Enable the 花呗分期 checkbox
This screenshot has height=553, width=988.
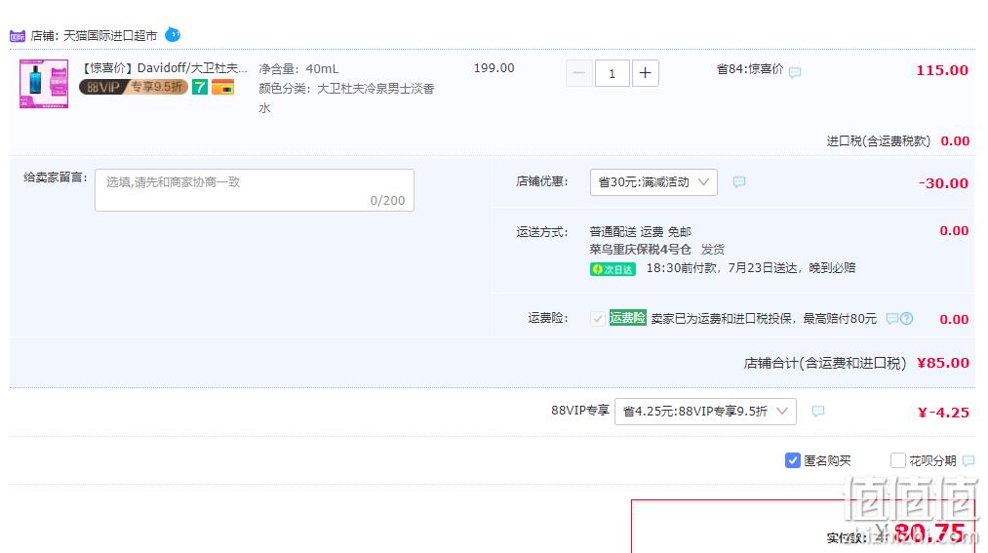coord(898,460)
